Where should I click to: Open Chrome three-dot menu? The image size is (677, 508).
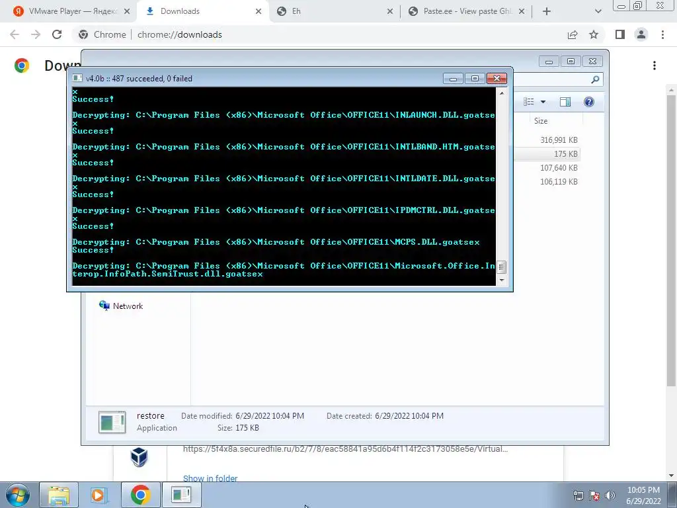pyautogui.click(x=662, y=34)
